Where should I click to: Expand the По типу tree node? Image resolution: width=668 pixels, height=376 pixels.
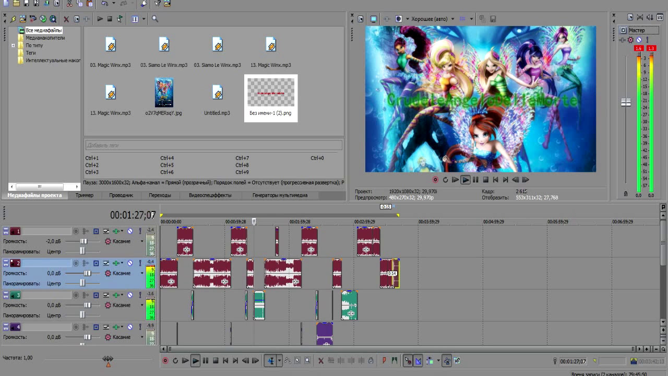tap(13, 45)
